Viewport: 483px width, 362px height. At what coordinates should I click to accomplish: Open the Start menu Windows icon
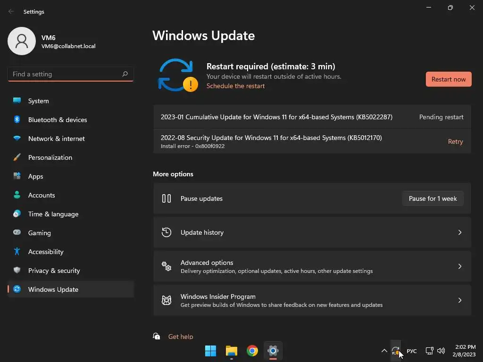point(211,351)
